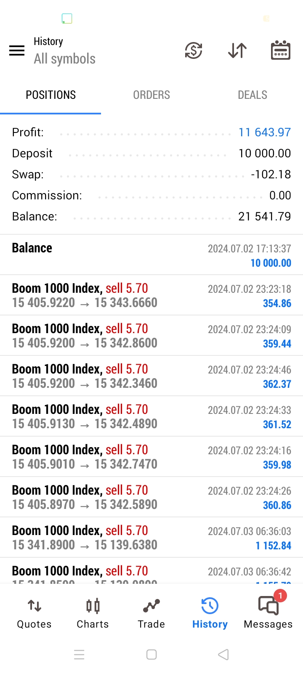
Task: Expand the Boom 1000 trade with profit 362.37
Action: click(x=151, y=376)
